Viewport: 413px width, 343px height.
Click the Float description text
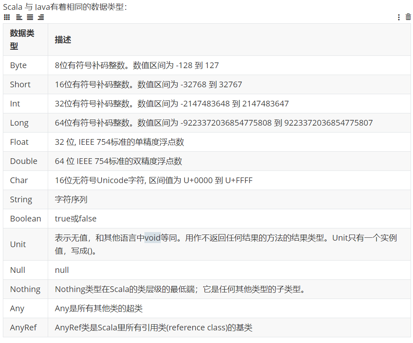(x=119, y=142)
